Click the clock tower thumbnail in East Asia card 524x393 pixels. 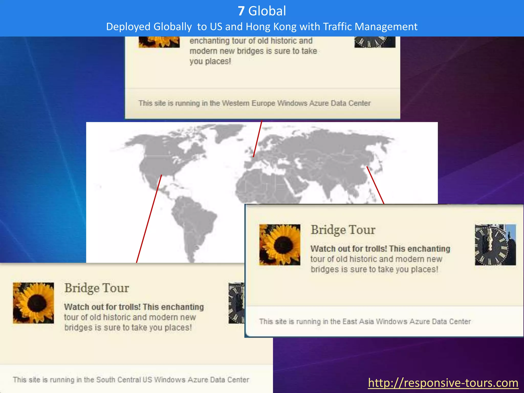coord(495,245)
